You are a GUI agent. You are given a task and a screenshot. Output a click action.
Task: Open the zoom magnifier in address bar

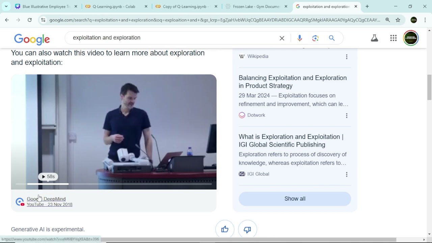tap(388, 20)
